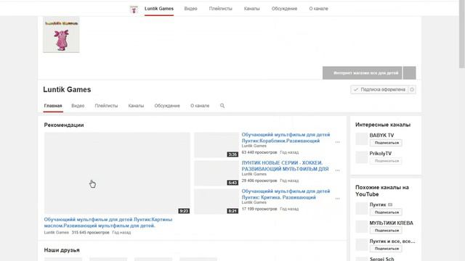Screen dimensions: 465x261
Task: Subscribe to PrikolyTV channel
Action: pos(386,161)
